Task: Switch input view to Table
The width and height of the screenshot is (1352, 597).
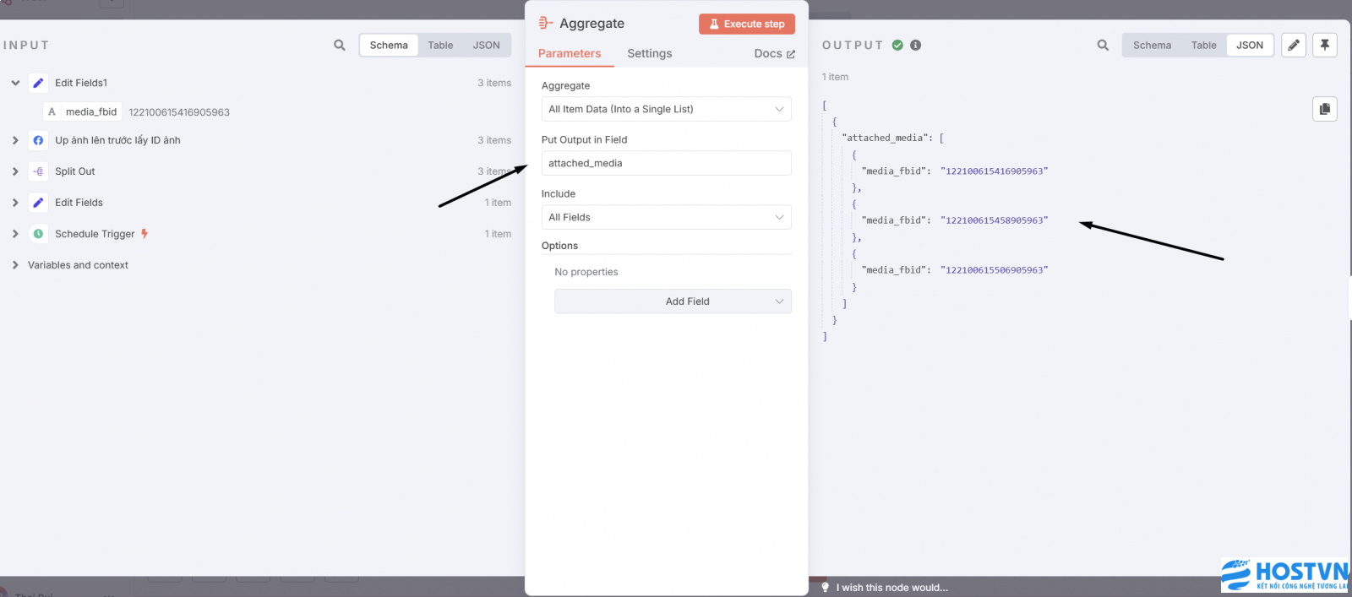Action: (x=440, y=46)
